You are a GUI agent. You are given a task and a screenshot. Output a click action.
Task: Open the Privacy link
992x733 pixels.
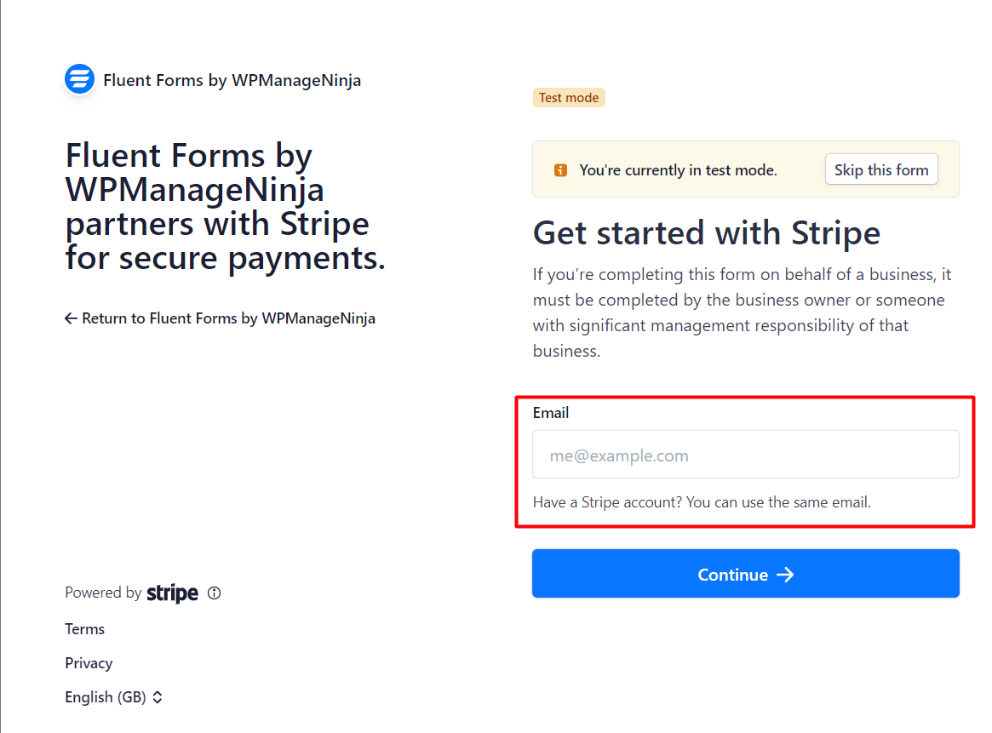pos(89,663)
